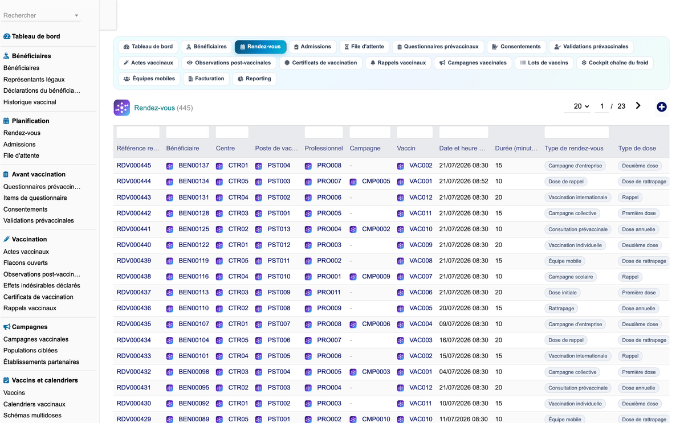The image size is (684, 423).
Task: Click the blue plus icon to add appointment
Action: pyautogui.click(x=661, y=106)
